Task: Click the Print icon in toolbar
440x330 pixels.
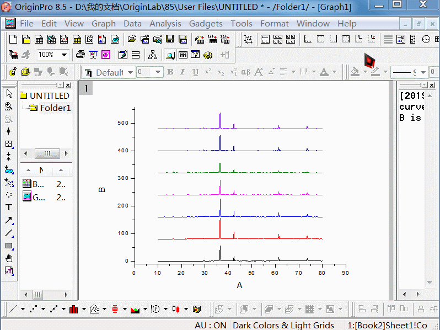Action: [81, 55]
